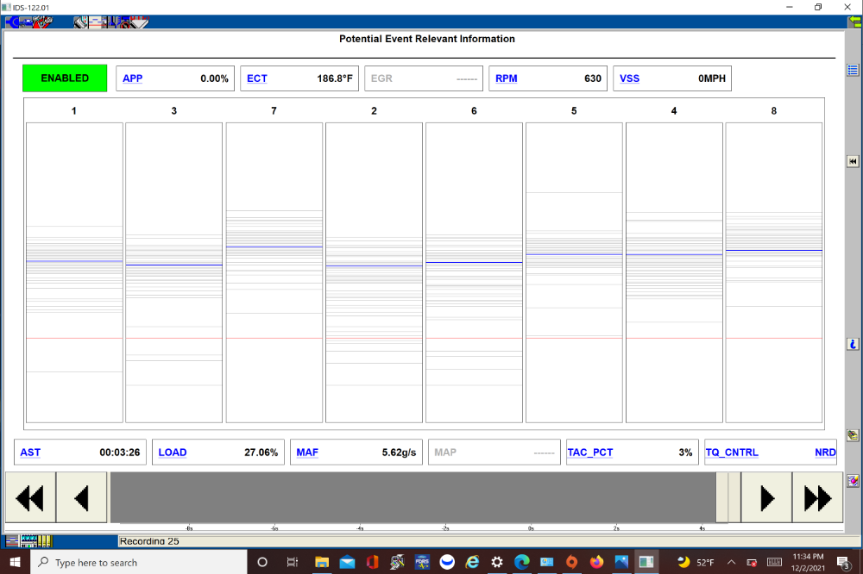The height and width of the screenshot is (574, 863).
Task: Click the fast forward double-arrow button
Action: pyautogui.click(x=817, y=497)
